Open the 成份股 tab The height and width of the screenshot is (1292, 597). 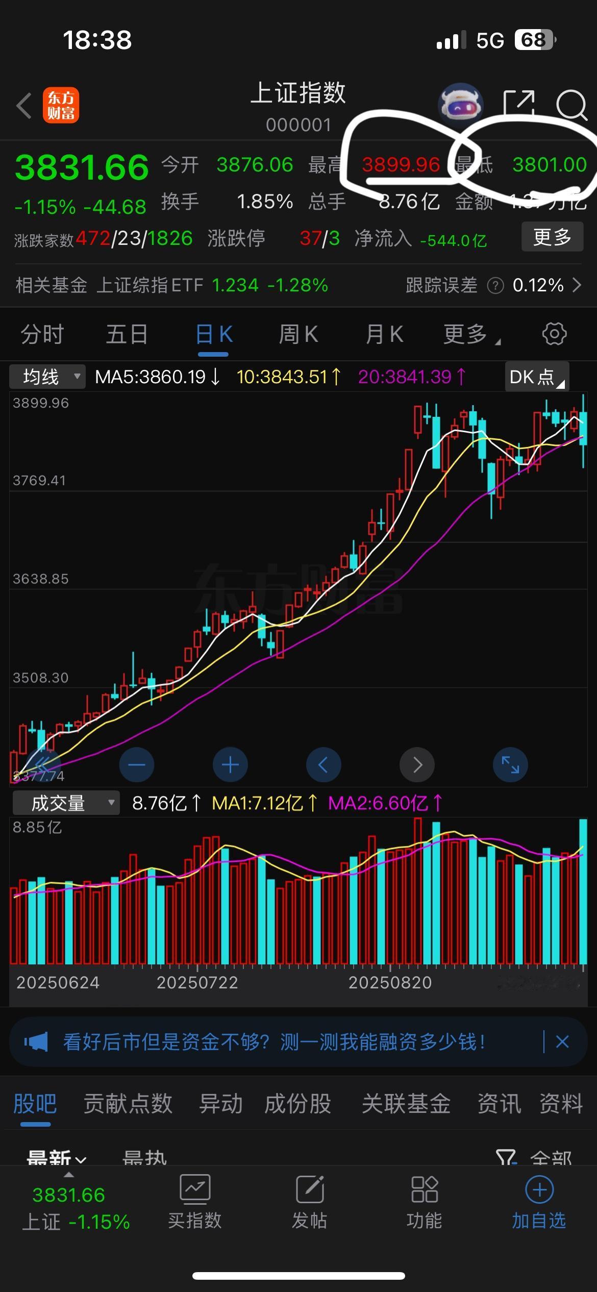click(298, 1104)
